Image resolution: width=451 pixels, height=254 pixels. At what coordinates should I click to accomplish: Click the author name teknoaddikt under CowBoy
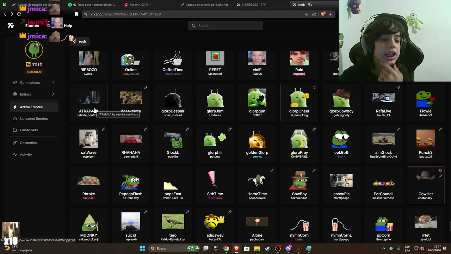click(x=299, y=198)
